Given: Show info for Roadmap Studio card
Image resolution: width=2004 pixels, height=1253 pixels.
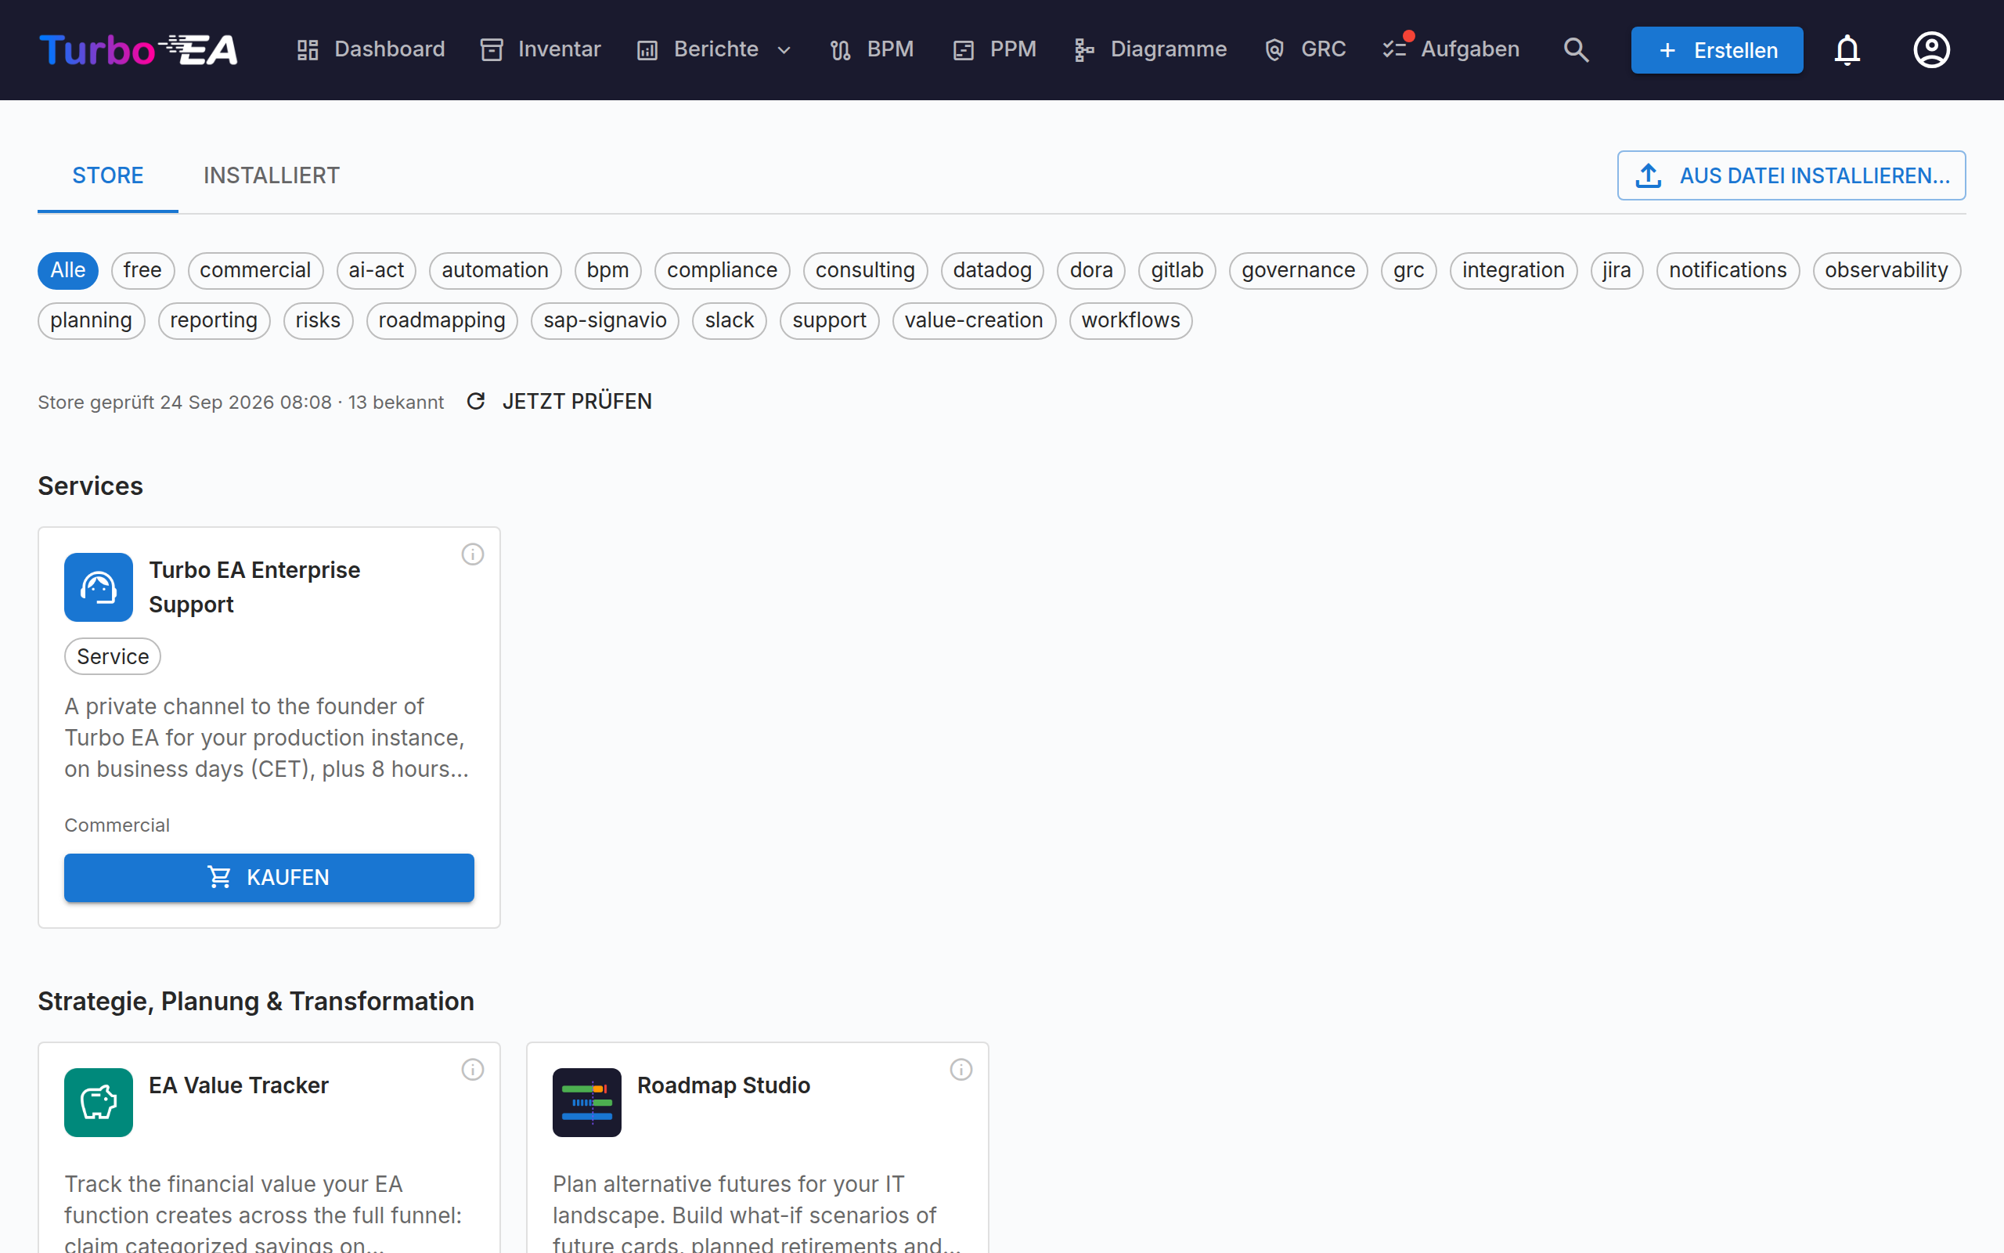Looking at the screenshot, I should pyautogui.click(x=961, y=1070).
